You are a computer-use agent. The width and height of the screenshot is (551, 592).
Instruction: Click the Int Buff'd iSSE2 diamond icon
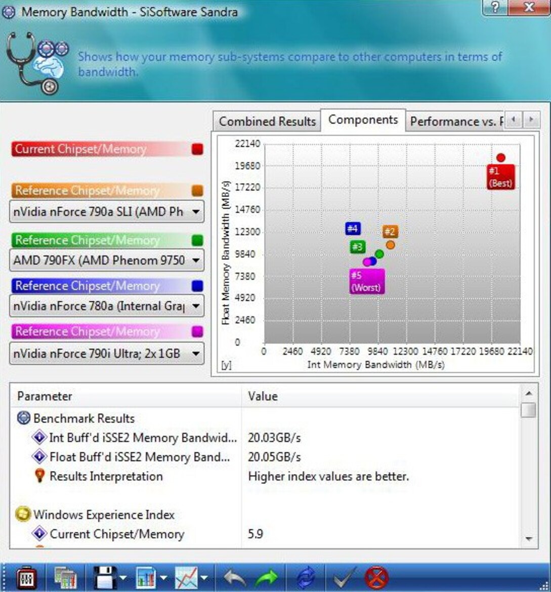pyautogui.click(x=39, y=437)
